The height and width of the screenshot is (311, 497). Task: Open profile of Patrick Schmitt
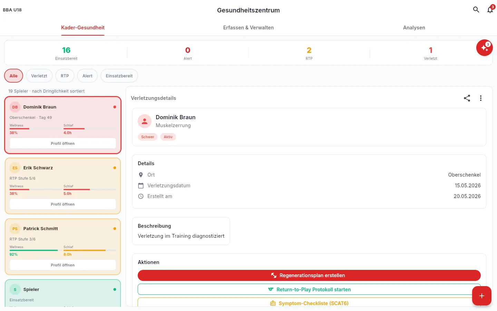coord(63,265)
